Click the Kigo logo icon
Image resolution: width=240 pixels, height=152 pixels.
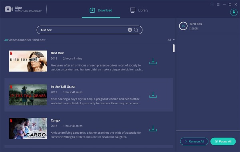pyautogui.click(x=9, y=9)
